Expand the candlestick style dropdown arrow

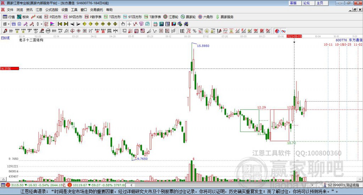tap(41, 24)
